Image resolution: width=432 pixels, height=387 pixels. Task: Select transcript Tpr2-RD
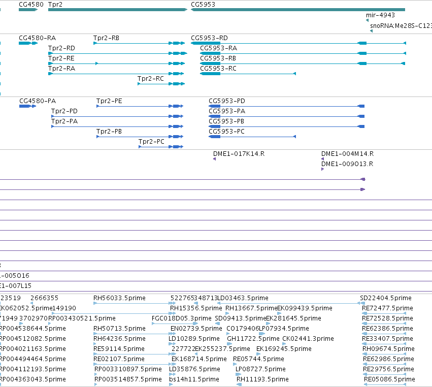(118, 53)
